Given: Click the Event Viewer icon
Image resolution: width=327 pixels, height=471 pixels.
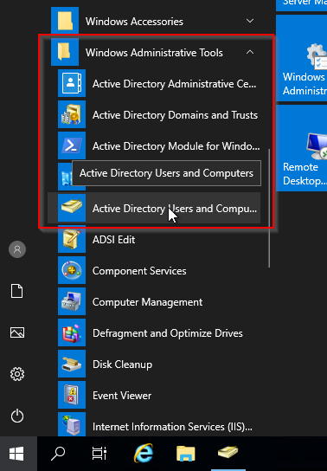Looking at the screenshot, I should (x=72, y=396).
